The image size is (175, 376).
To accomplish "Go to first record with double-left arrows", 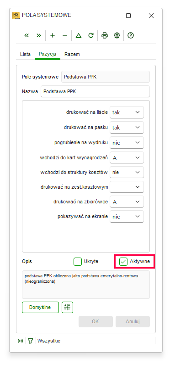I will [27, 35].
